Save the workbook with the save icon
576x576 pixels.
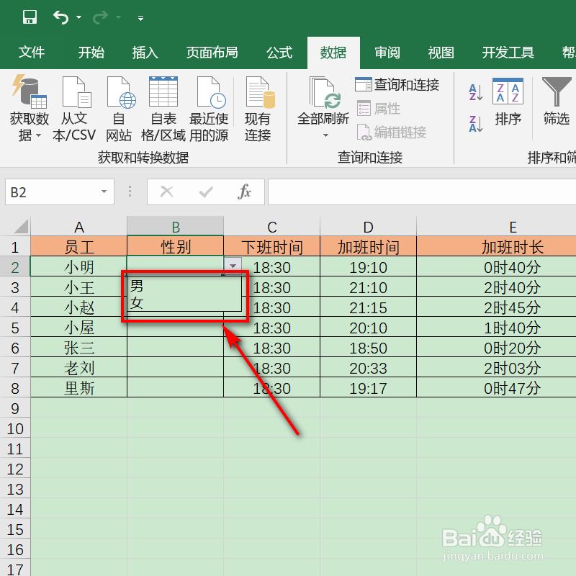tap(29, 16)
